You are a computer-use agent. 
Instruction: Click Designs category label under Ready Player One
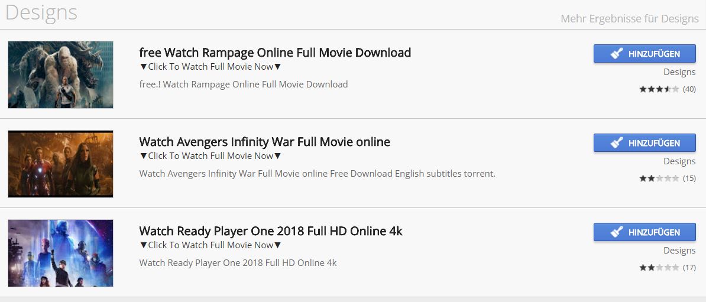(x=679, y=251)
